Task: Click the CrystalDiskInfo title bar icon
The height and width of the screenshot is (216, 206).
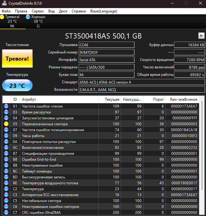Action: [x=4, y=3]
